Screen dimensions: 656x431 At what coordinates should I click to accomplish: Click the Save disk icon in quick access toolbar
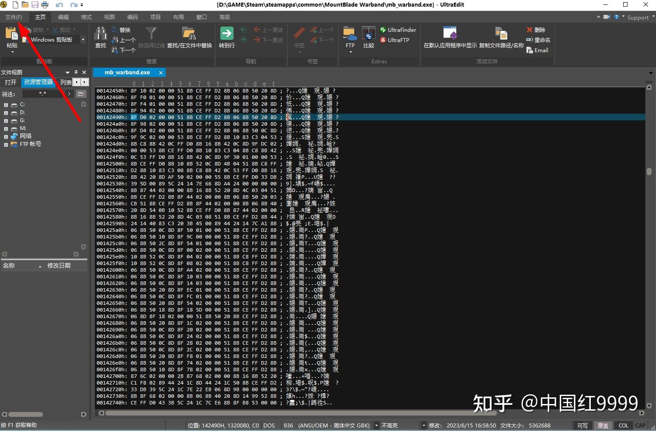(x=35, y=5)
